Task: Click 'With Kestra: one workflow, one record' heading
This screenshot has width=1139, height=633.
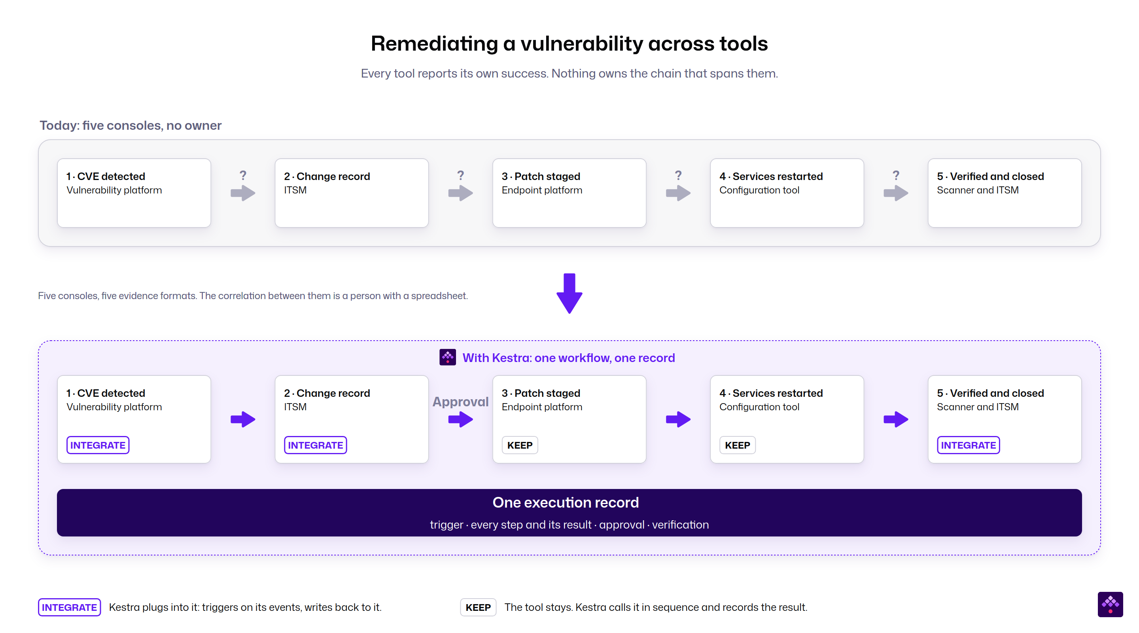Action: click(569, 358)
